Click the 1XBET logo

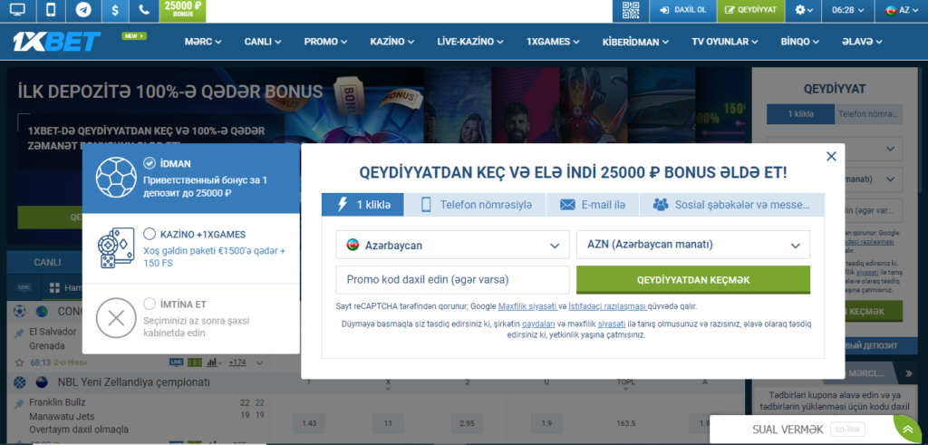click(x=57, y=42)
